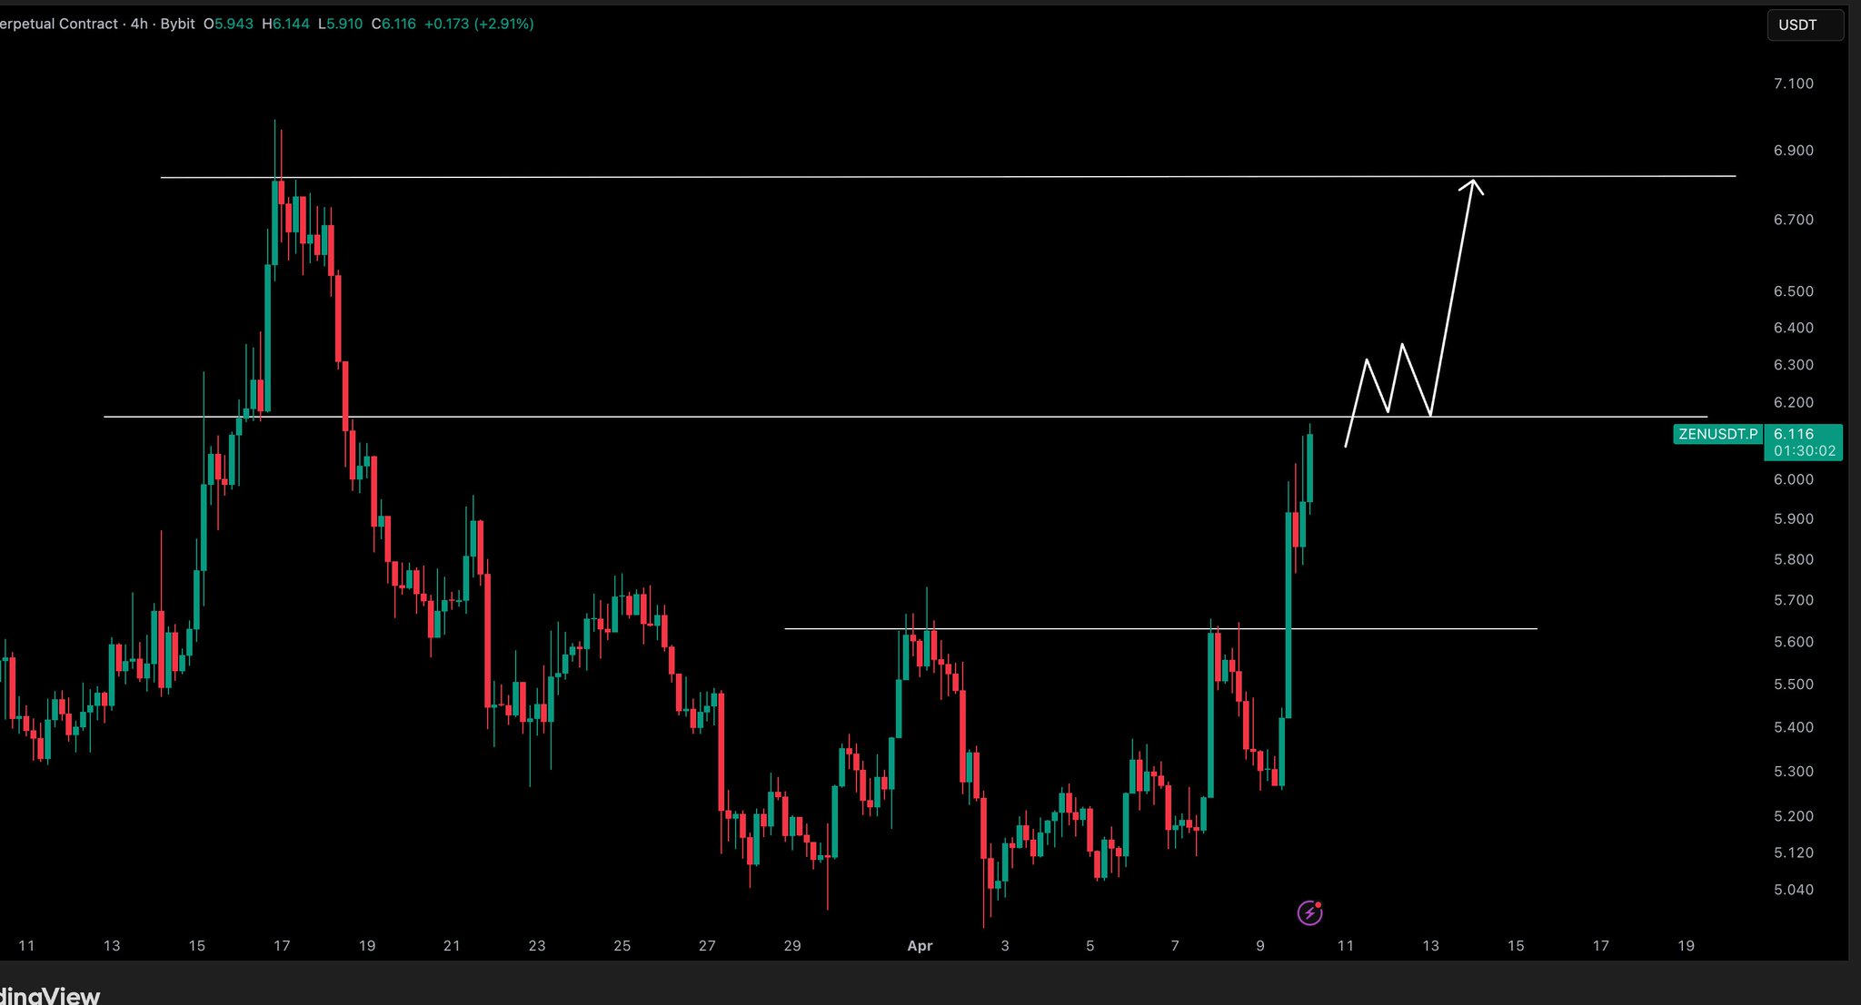Click the latest green candle near 6.116

coord(1309,468)
